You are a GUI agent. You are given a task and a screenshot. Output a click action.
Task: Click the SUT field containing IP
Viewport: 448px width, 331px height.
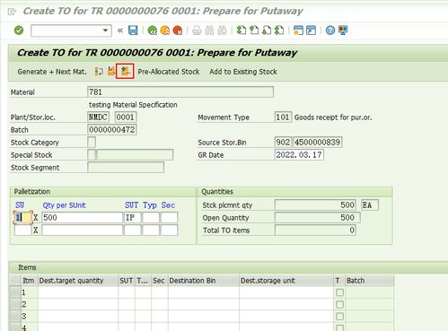click(x=133, y=218)
